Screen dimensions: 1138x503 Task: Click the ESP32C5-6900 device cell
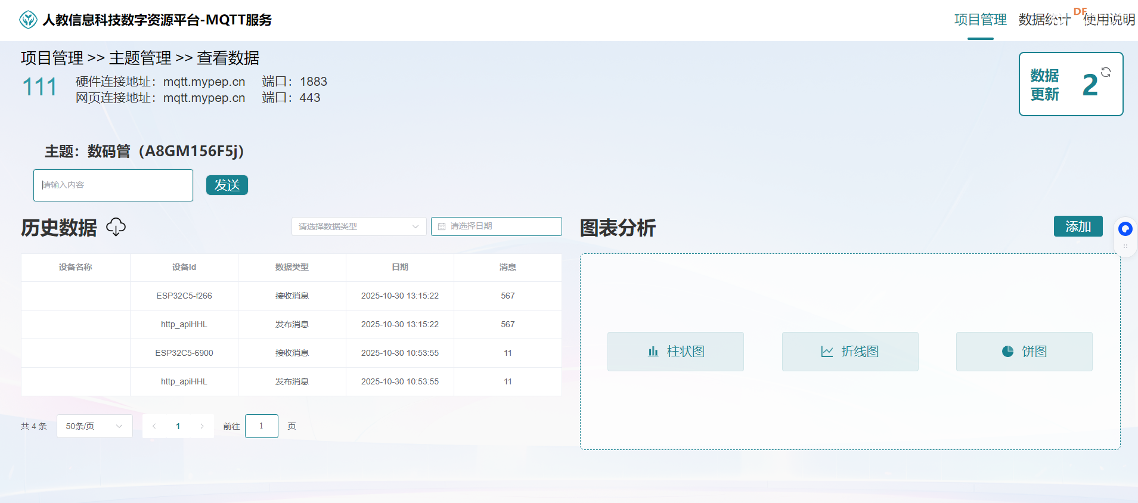click(x=184, y=353)
